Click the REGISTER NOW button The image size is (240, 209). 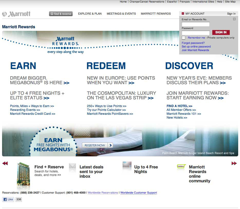click(x=98, y=145)
